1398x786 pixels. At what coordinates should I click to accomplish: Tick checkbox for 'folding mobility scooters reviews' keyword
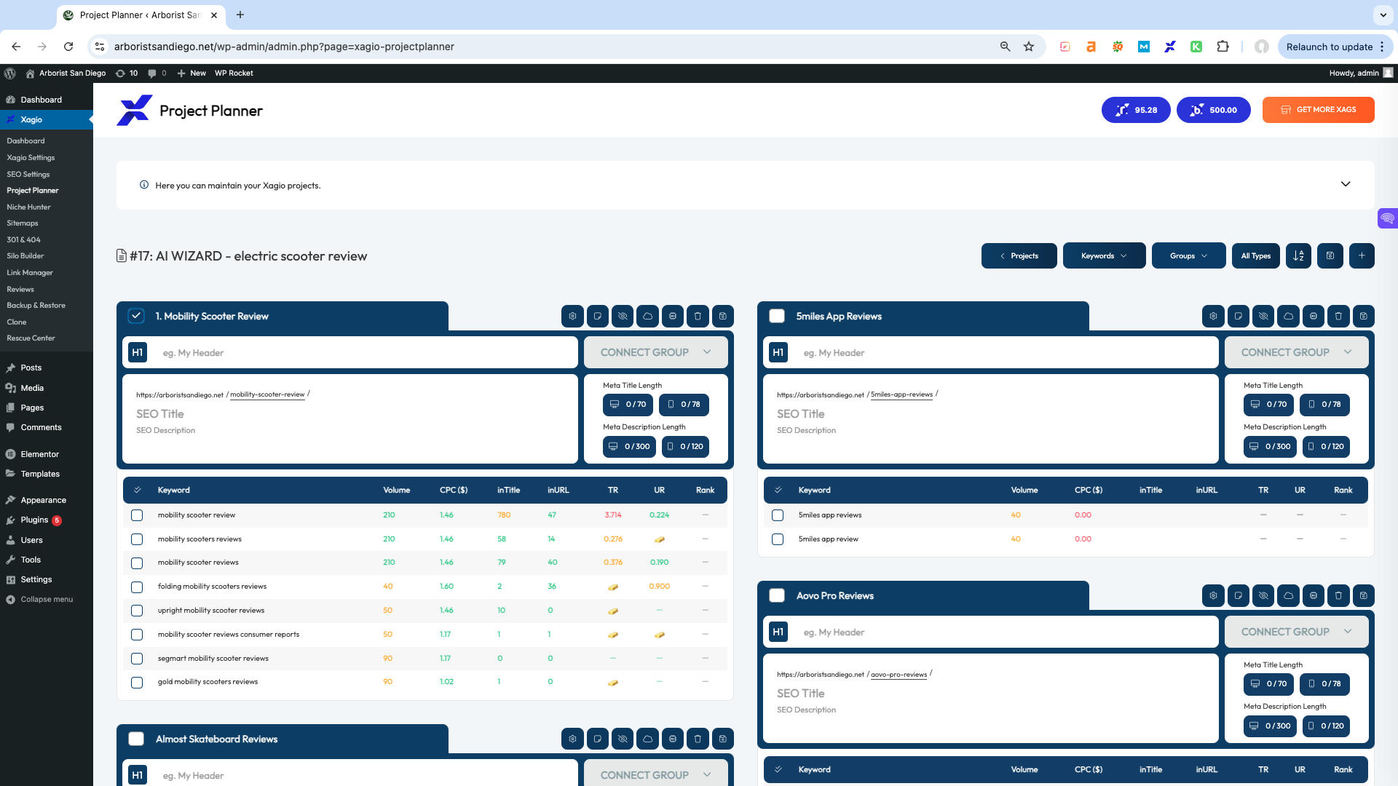click(137, 587)
